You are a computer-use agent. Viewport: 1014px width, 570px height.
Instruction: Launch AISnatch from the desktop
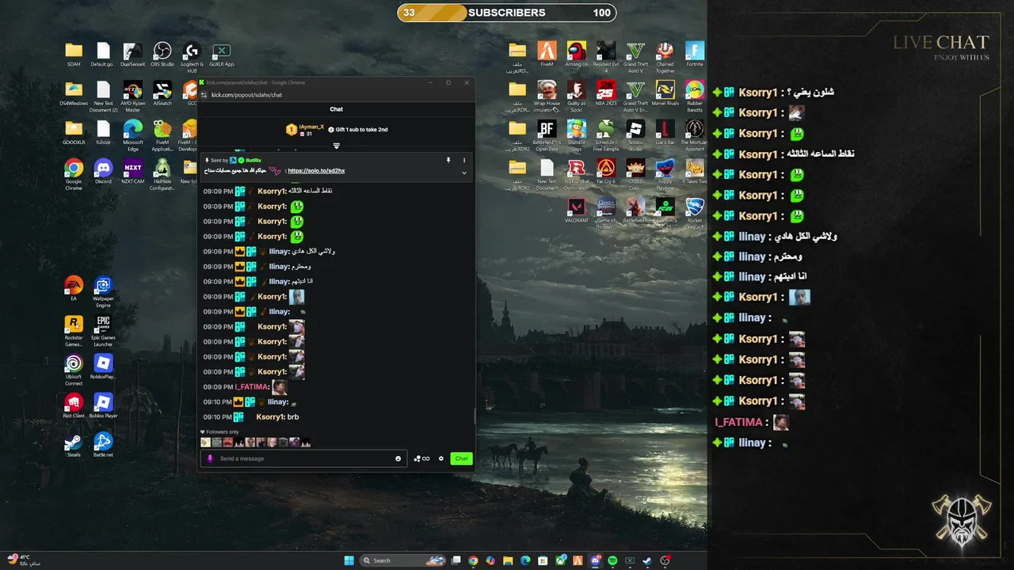162,94
